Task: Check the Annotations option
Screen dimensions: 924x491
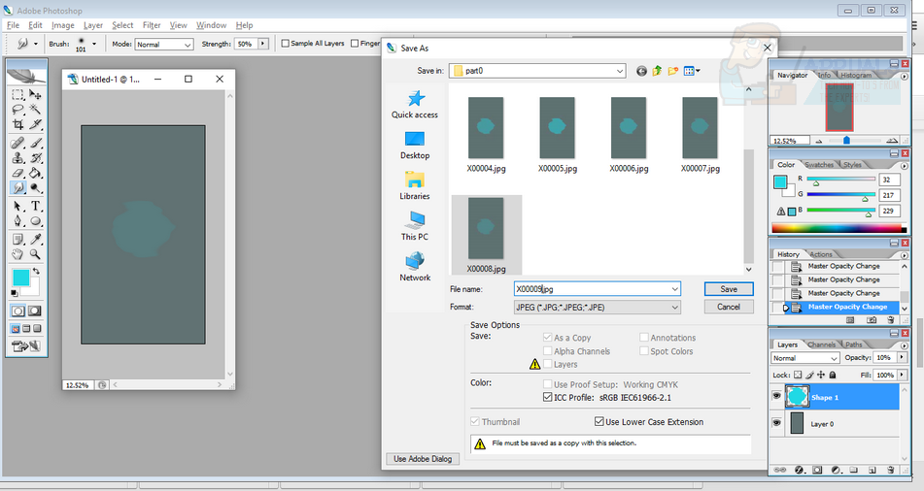Action: pos(643,338)
